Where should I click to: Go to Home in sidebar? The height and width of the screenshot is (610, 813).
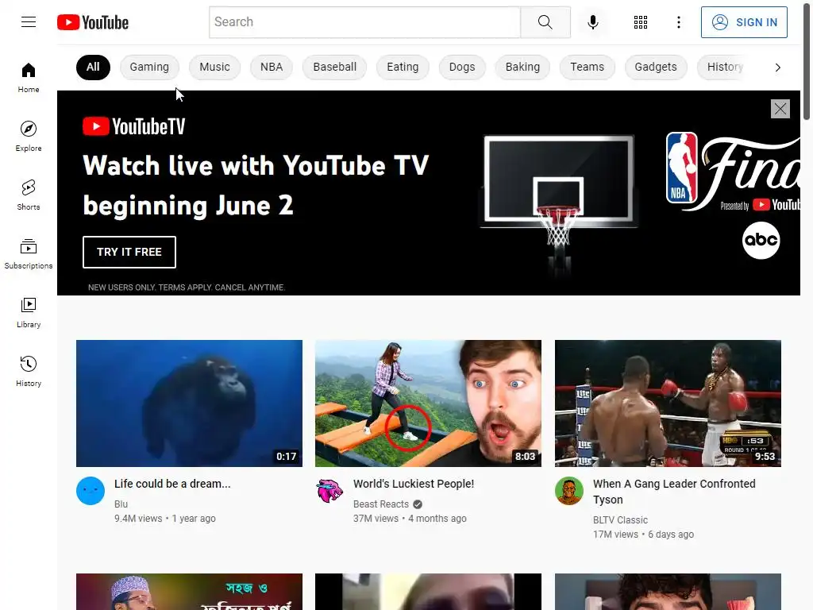[29, 78]
